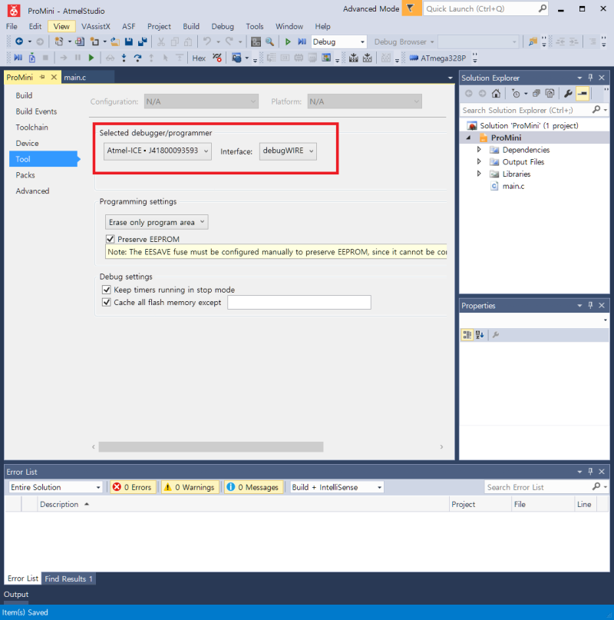Toggle Cache all flash memory except checkbox
The width and height of the screenshot is (614, 620).
coord(106,303)
